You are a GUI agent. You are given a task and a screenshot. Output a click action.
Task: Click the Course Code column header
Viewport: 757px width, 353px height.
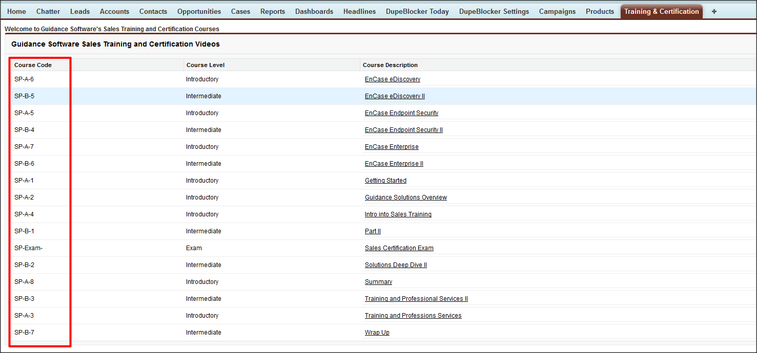click(33, 65)
